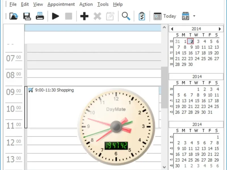Select September 16 in first calendar
This screenshot has height=170, width=227.
click(190, 53)
